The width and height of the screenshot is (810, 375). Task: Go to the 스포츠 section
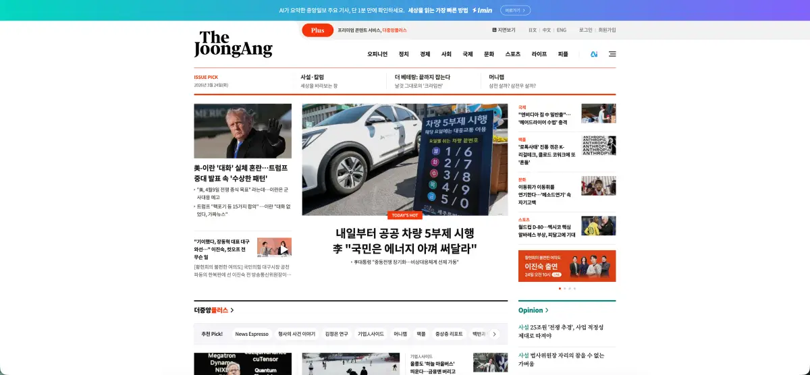(x=513, y=54)
